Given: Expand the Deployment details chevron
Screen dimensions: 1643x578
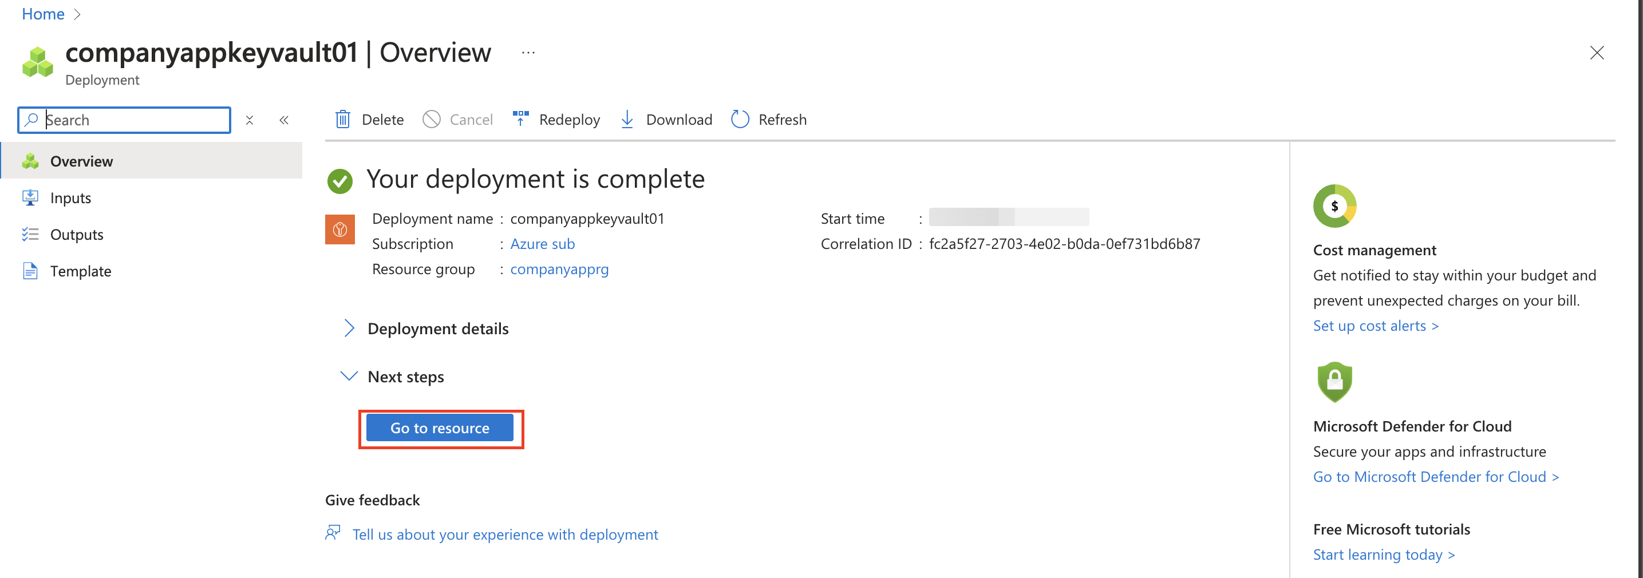Looking at the screenshot, I should click(x=349, y=328).
